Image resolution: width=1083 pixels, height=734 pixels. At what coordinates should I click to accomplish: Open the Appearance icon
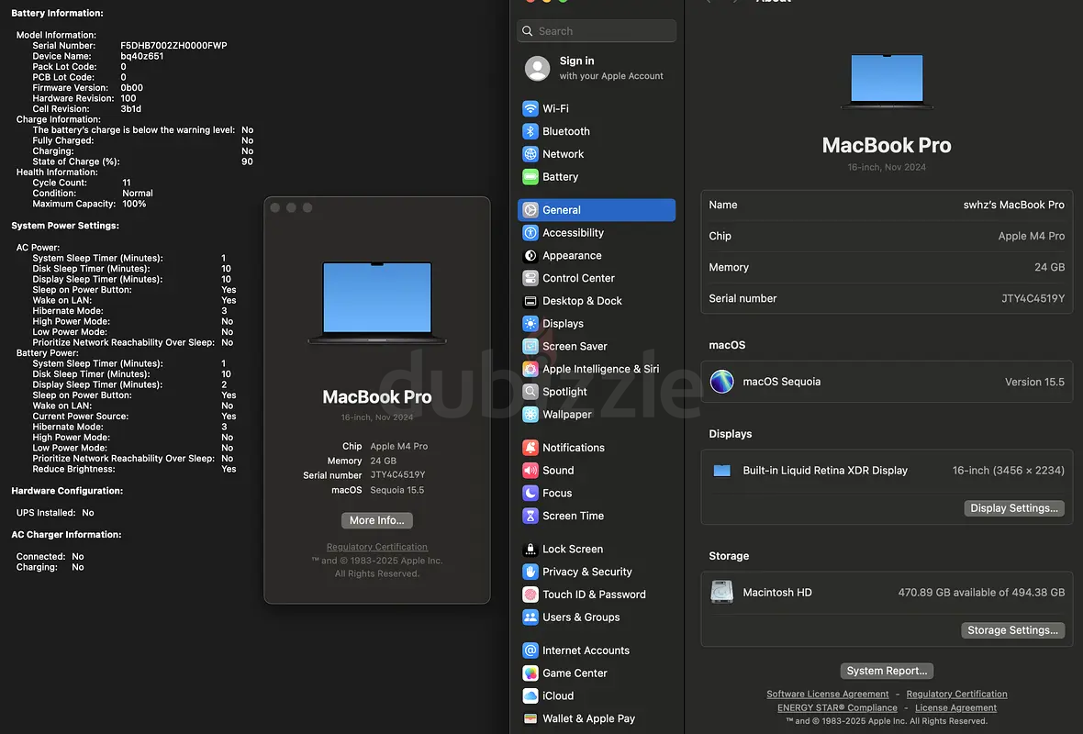530,255
